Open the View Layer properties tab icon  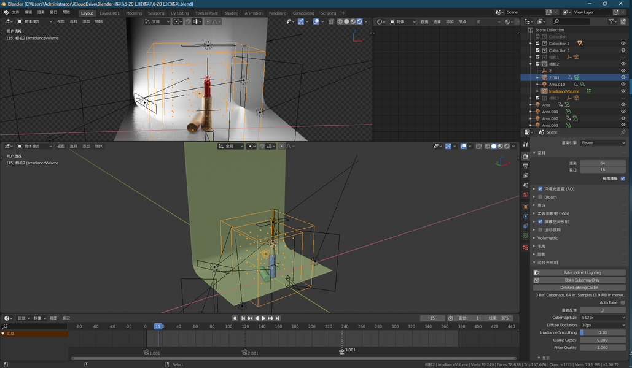pyautogui.click(x=526, y=175)
